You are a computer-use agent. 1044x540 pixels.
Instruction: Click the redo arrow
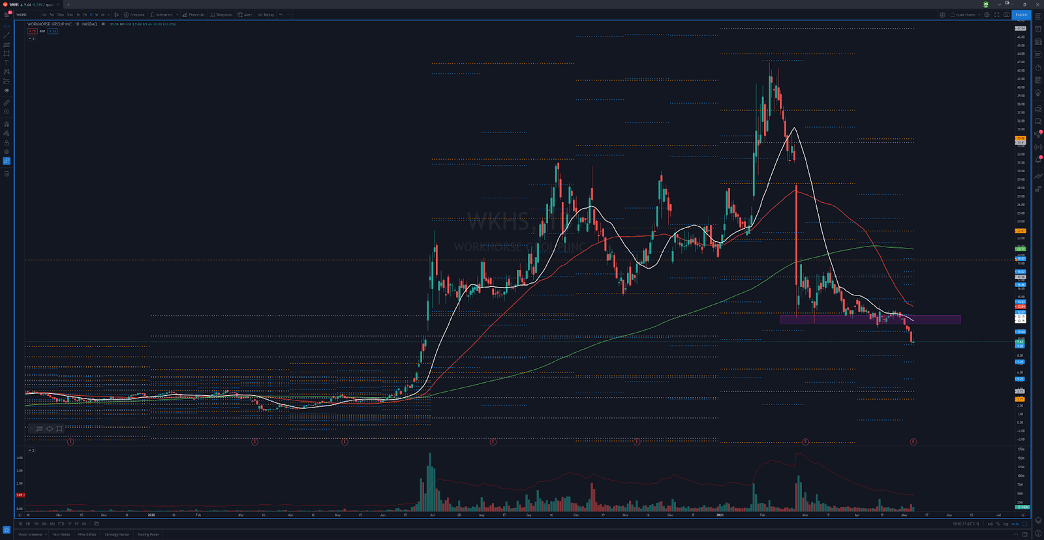click(x=288, y=14)
